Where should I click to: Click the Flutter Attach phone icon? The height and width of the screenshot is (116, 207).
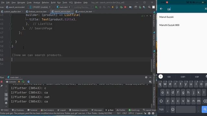pos(117,7)
